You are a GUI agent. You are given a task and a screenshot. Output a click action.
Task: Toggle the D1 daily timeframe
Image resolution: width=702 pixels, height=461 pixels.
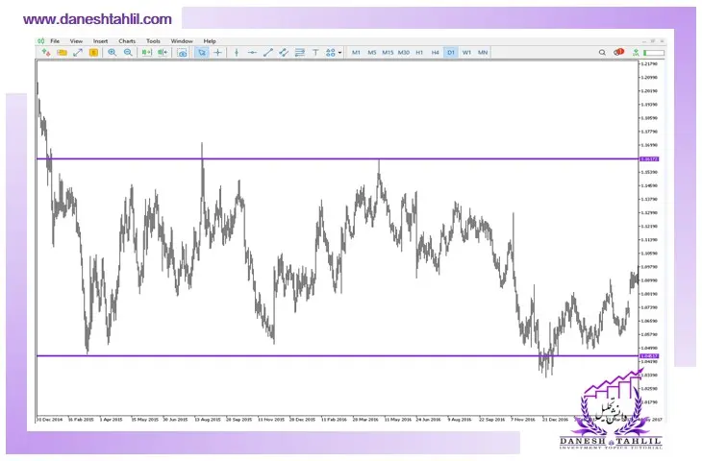pyautogui.click(x=450, y=52)
